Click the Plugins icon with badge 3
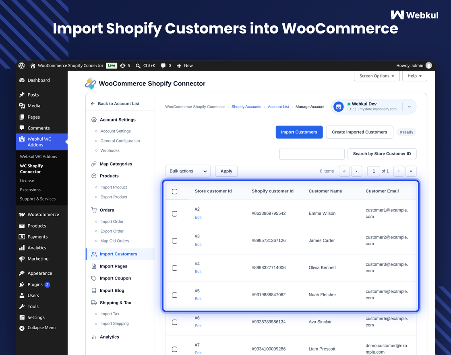Image resolution: width=451 pixels, height=355 pixels. point(22,284)
